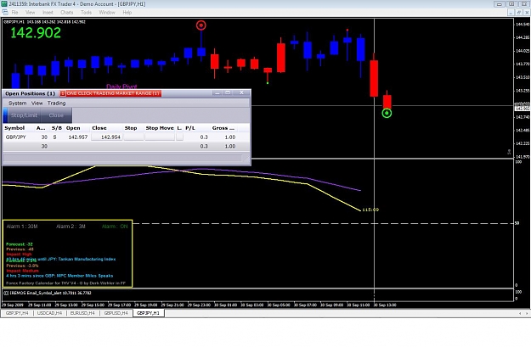Click the Forex Factory Calendar credit line
The image size is (531, 347).
click(x=65, y=283)
